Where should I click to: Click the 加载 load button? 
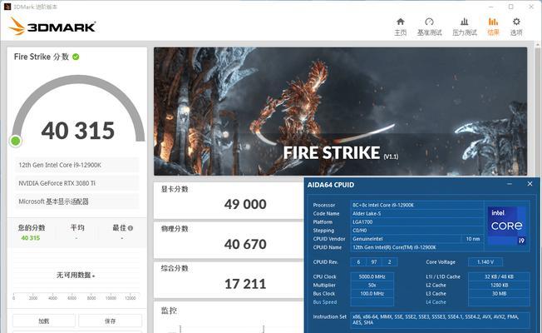(x=44, y=321)
